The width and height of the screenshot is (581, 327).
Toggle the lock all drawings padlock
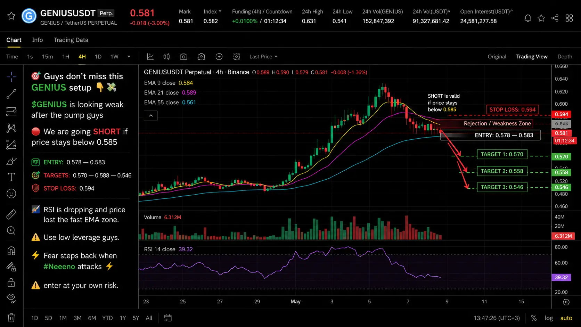coord(11,283)
